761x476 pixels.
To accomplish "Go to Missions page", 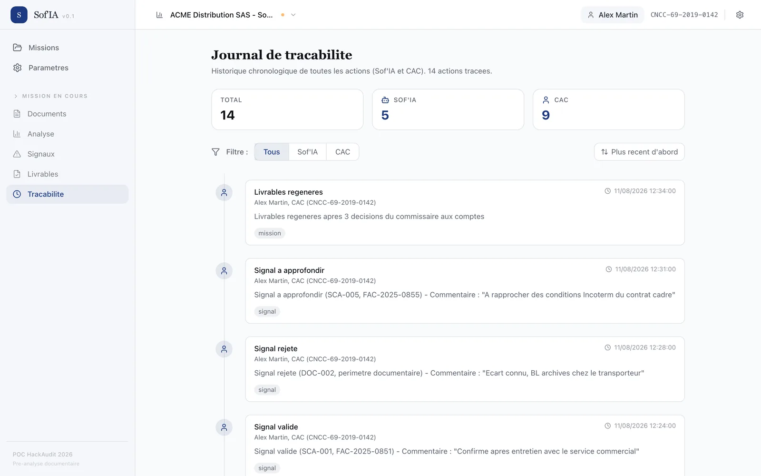I will coord(67,48).
